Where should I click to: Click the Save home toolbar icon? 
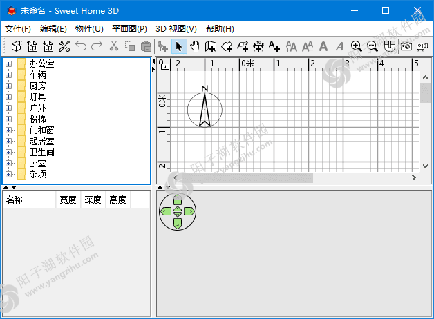point(48,46)
